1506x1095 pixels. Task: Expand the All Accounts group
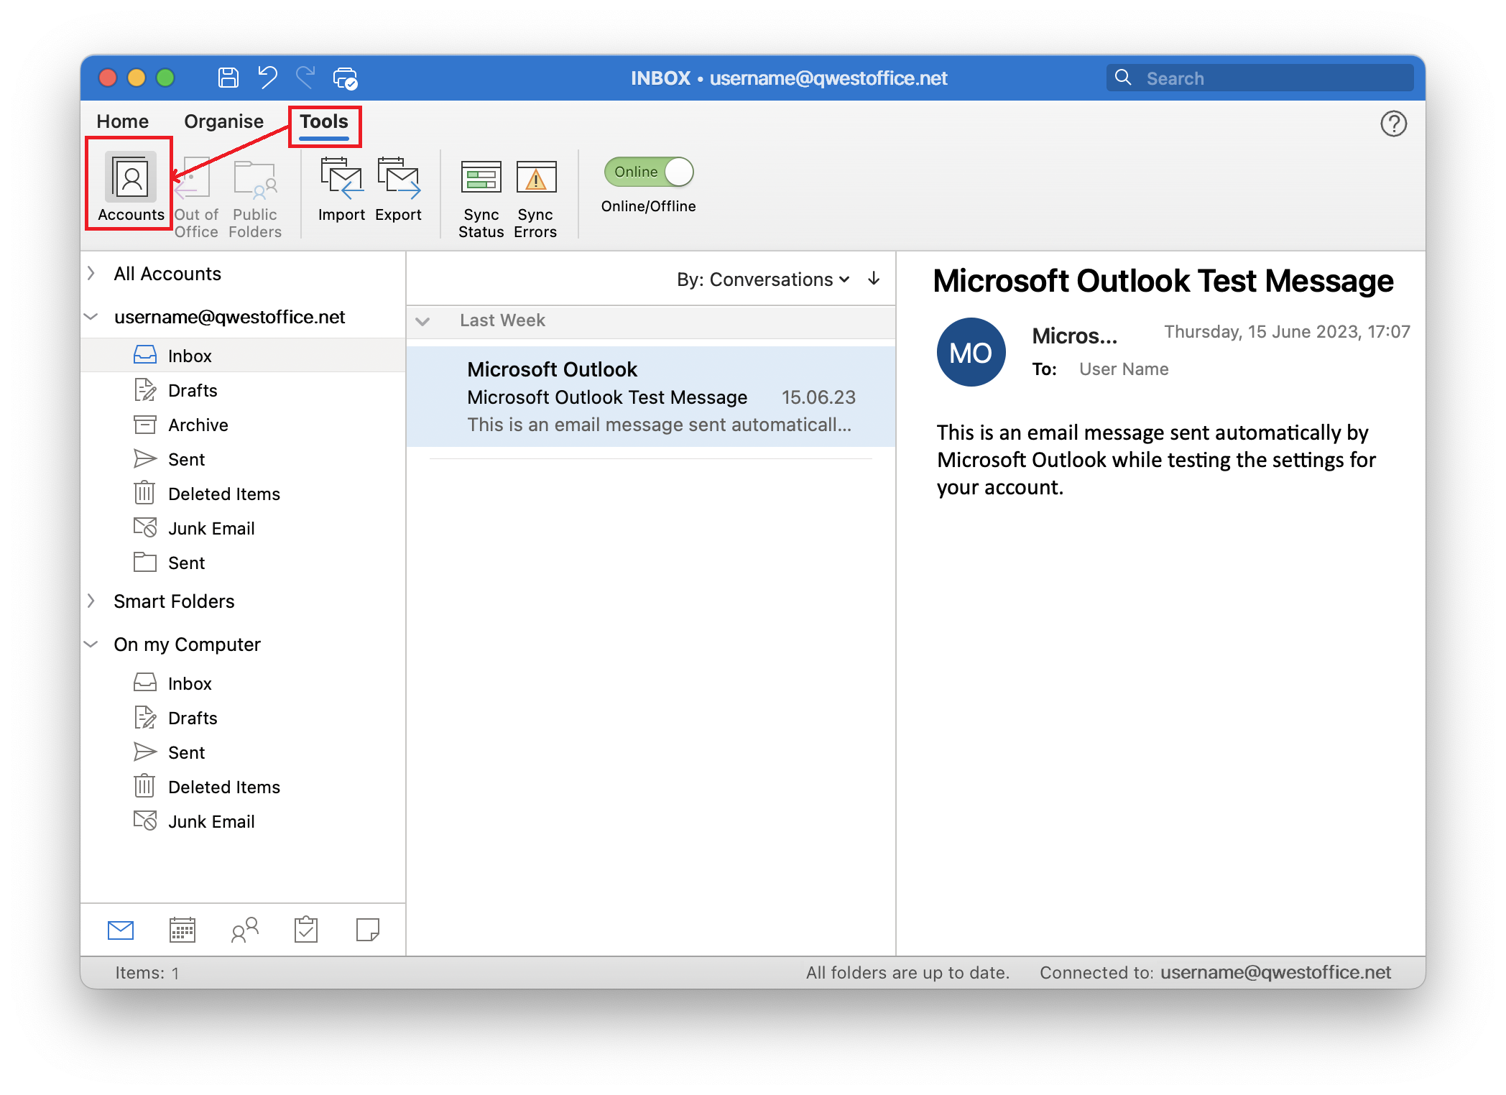pyautogui.click(x=91, y=274)
